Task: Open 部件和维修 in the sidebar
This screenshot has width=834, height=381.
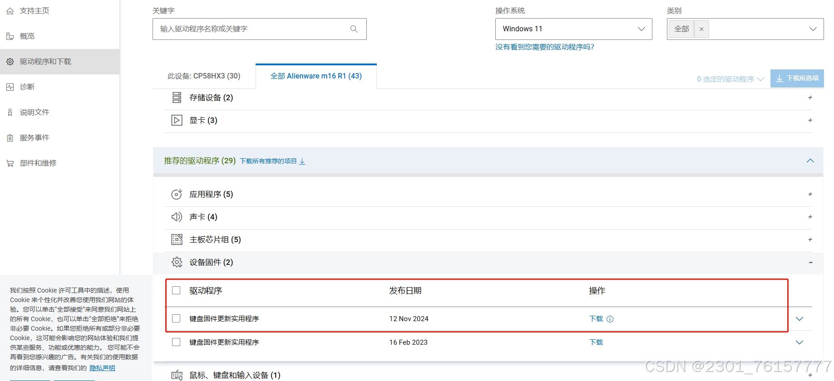Action: [38, 163]
